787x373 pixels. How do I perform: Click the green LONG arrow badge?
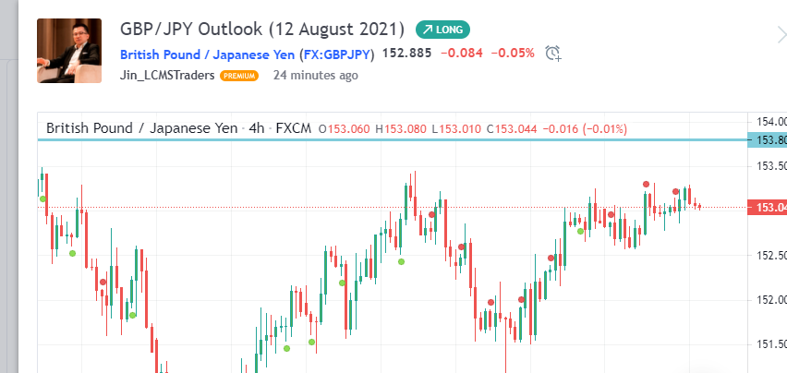[443, 29]
